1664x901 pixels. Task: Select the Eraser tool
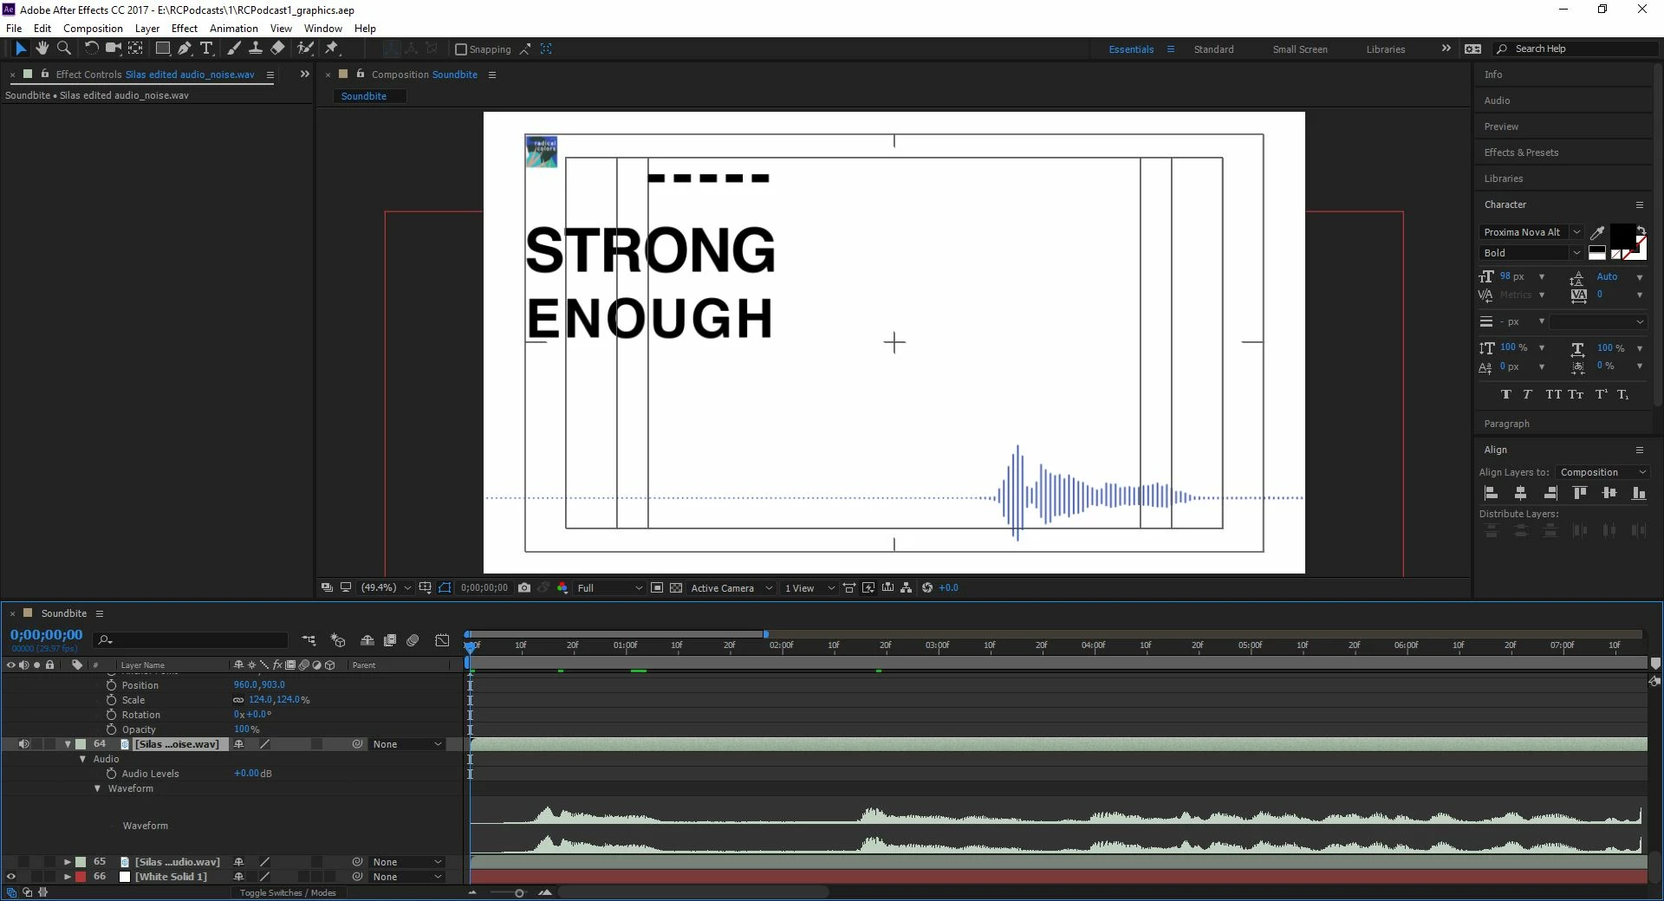277,49
